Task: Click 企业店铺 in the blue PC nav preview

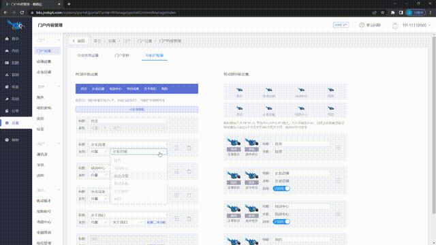Action: (x=98, y=88)
